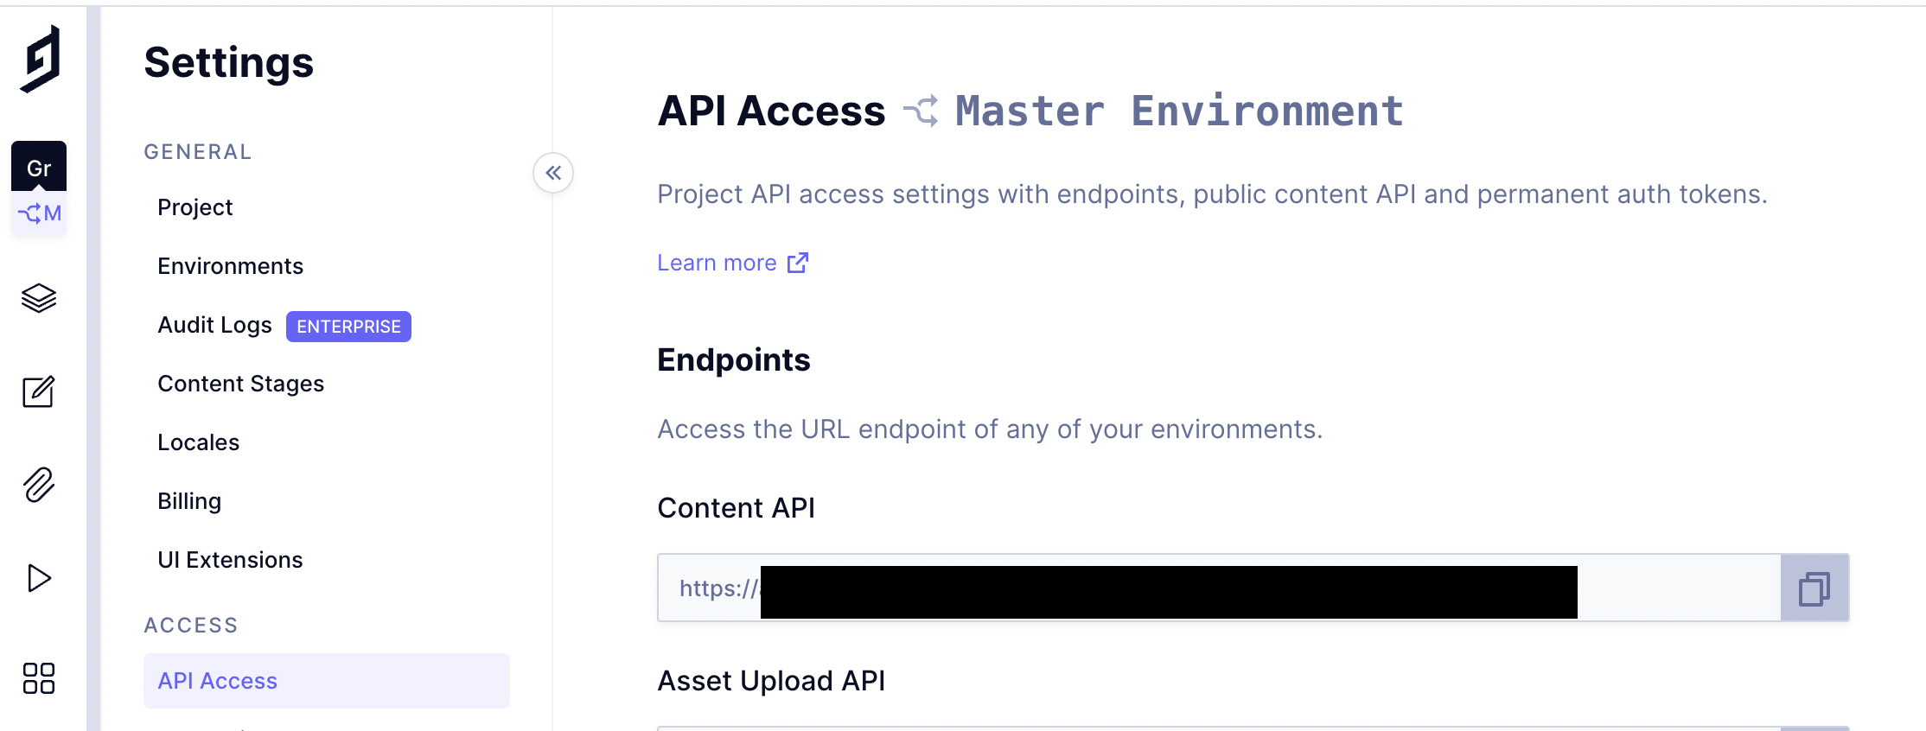Open the API Playground play icon
The image size is (1926, 731).
(39, 578)
